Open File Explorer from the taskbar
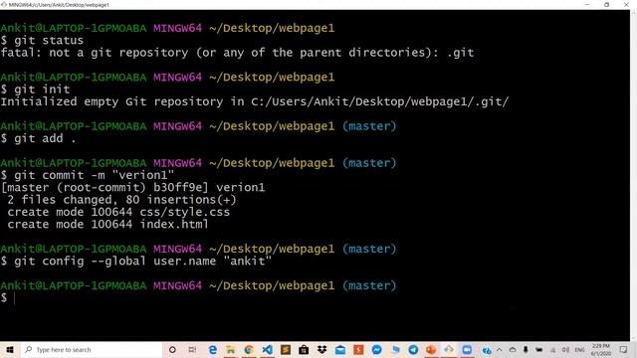The image size is (637, 358). [231, 349]
